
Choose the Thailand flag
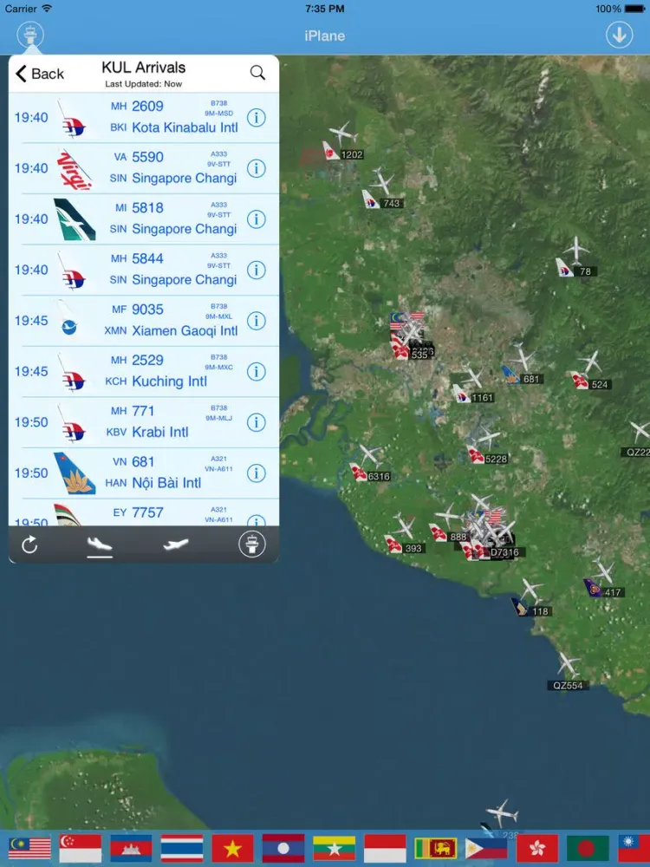[x=182, y=848]
